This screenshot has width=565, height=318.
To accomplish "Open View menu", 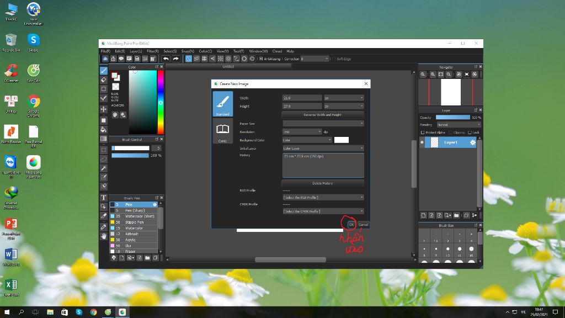I will [x=222, y=51].
